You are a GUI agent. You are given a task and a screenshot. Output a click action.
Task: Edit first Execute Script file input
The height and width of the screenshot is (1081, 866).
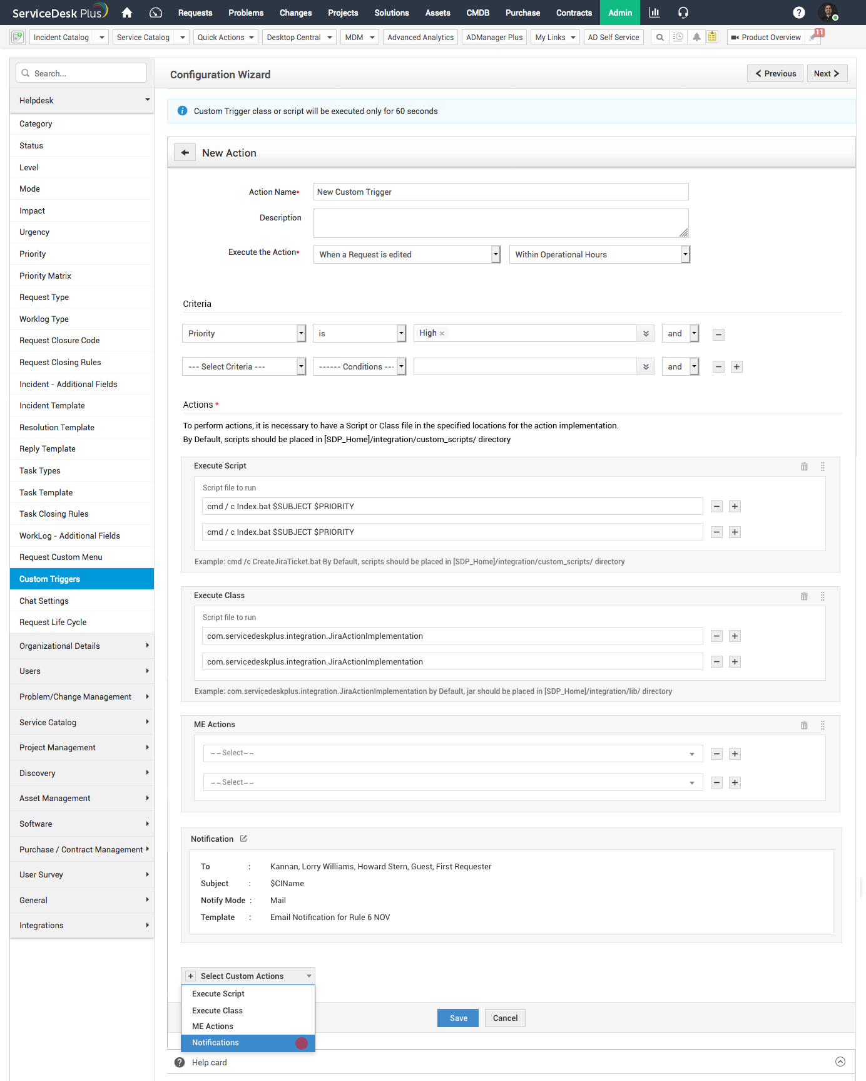point(452,506)
